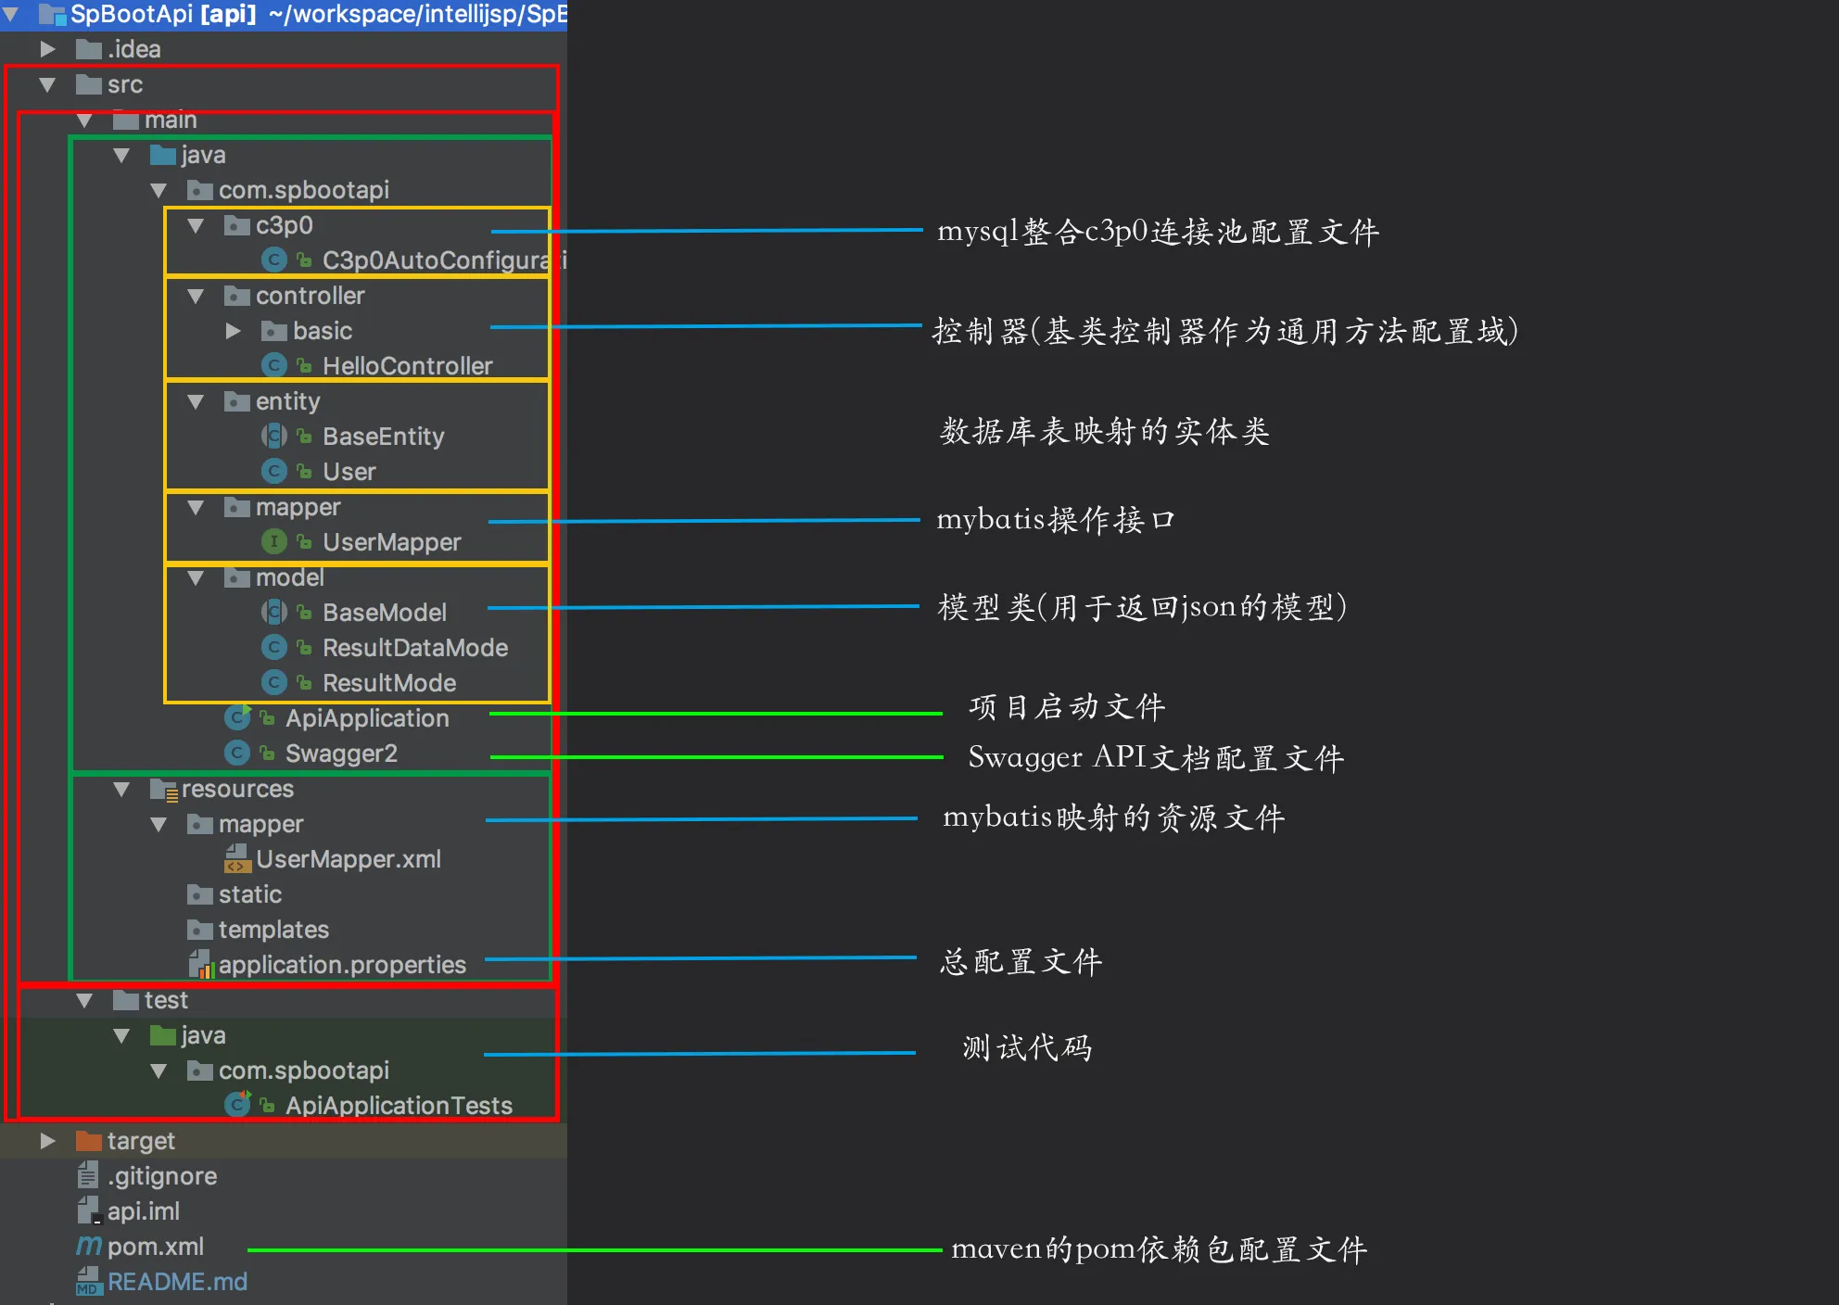Viewport: 1839px width, 1305px height.
Task: Click the BaseEntity abstract class icon
Action: click(x=273, y=435)
